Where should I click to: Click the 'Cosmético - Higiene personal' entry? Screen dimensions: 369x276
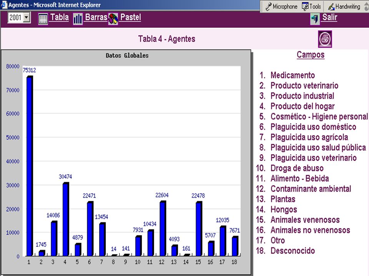pos(319,117)
